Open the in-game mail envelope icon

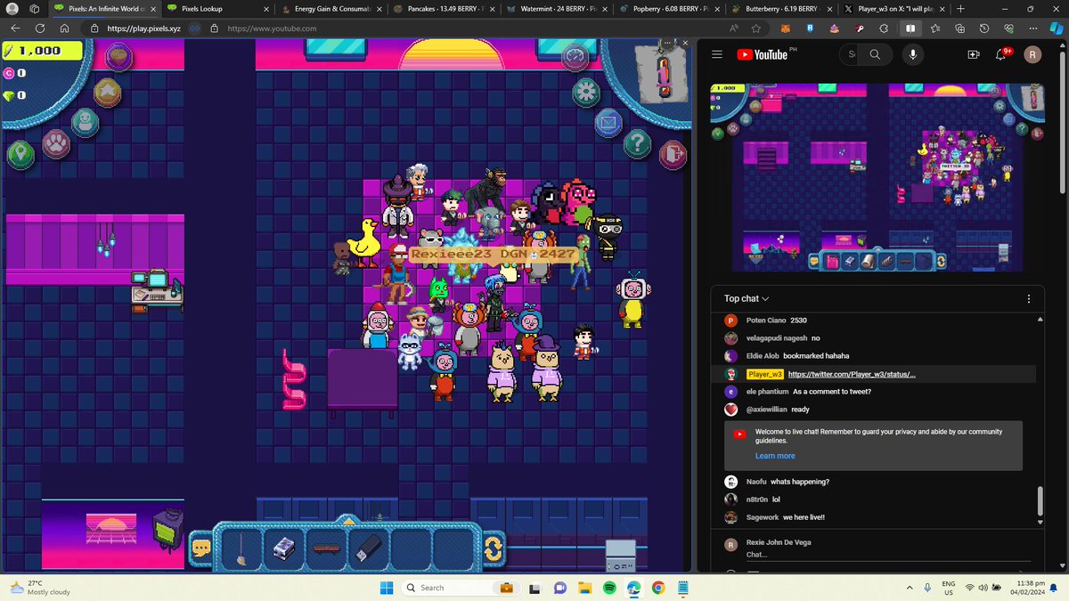click(608, 121)
